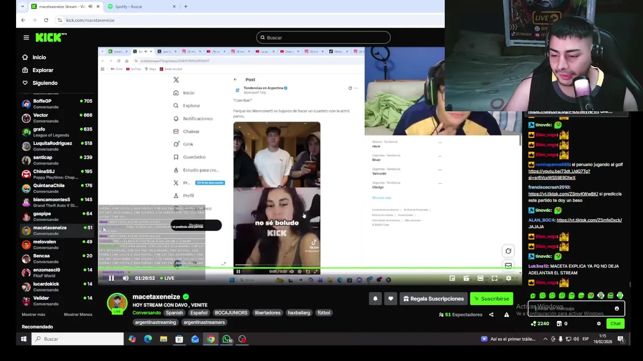Open the Kick sidebar hamburger menu

pos(26,38)
